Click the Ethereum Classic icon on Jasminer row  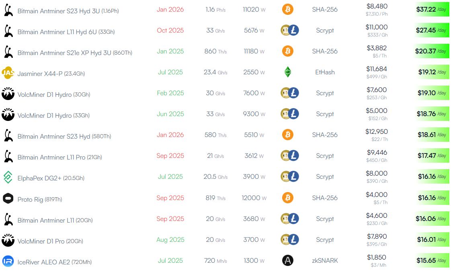pyautogui.click(x=287, y=72)
